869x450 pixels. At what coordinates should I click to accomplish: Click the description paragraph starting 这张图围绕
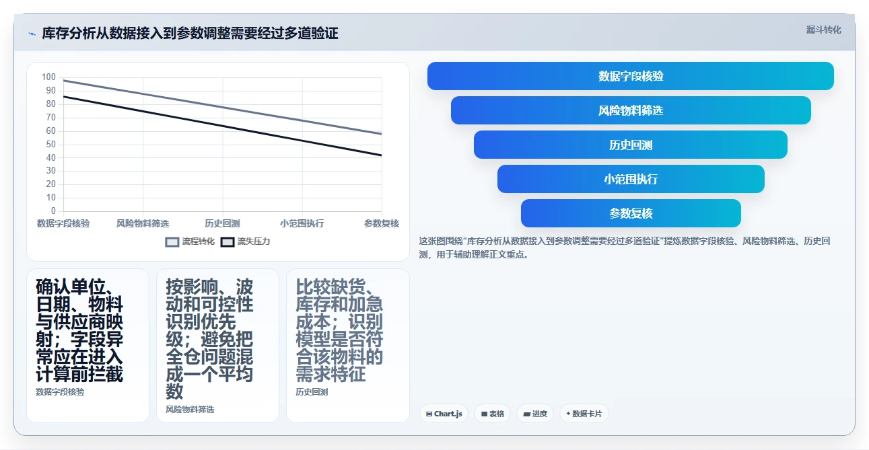(625, 248)
